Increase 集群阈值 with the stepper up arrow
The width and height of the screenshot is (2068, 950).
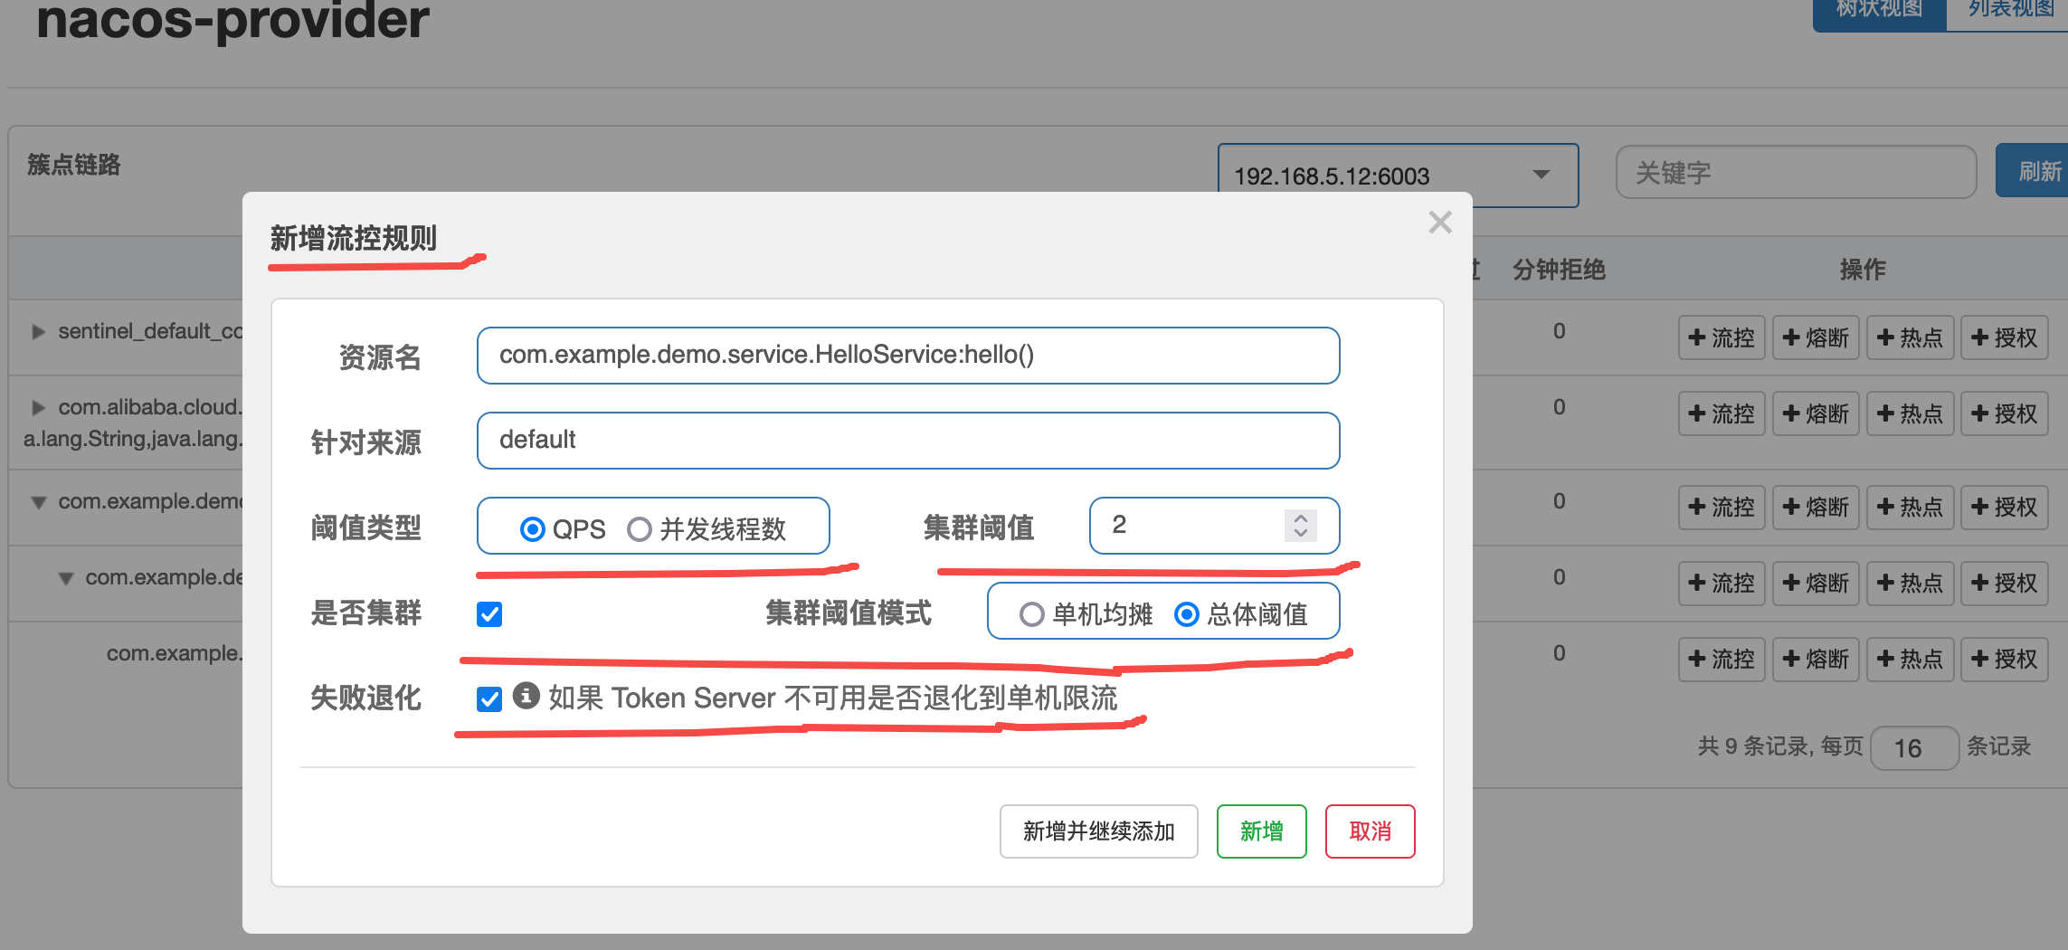1300,516
